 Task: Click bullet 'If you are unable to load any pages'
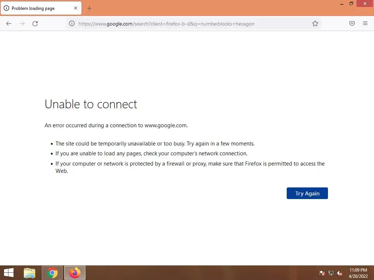tap(152, 153)
